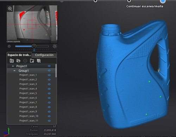
Task: Click the folder settings icon
Action: (32, 61)
